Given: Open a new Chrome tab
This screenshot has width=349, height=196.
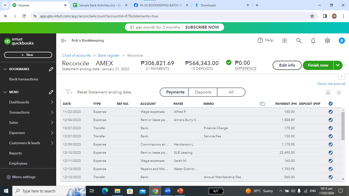Looking at the screenshot, I should [x=257, y=5].
